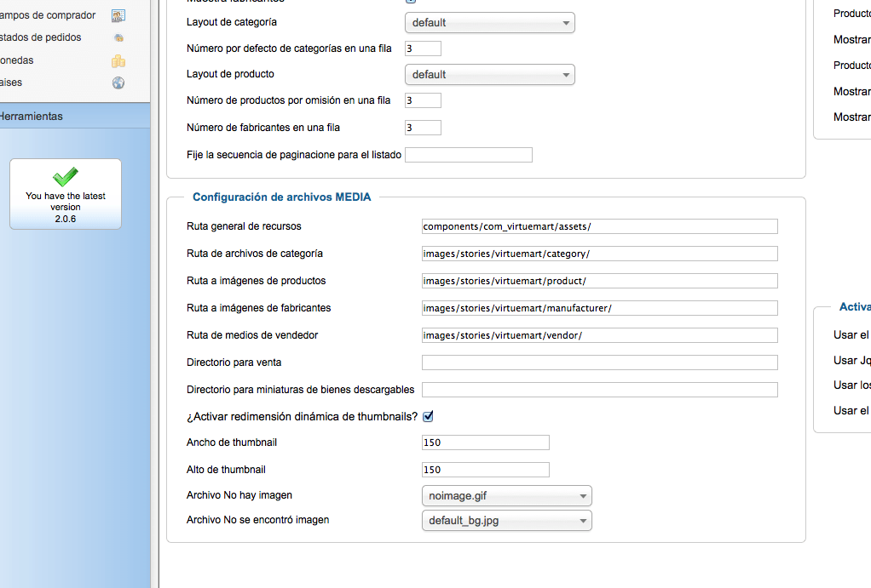Click the Ruta a imágenes de productos field
Image resolution: width=871 pixels, height=588 pixels.
[x=600, y=281]
